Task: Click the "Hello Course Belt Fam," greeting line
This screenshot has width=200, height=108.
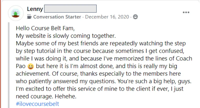Action: (x=45, y=28)
